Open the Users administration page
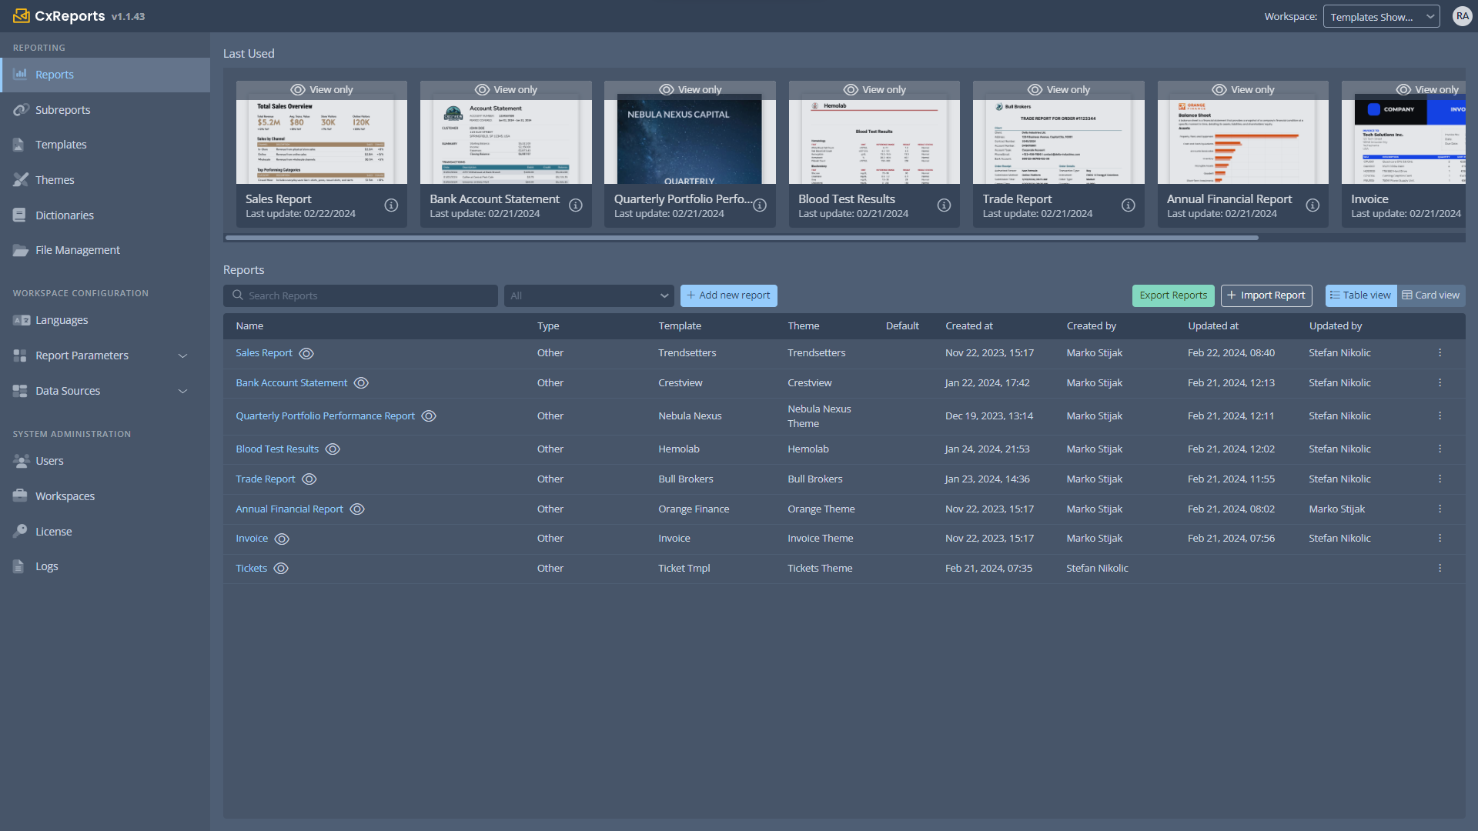Image resolution: width=1478 pixels, height=831 pixels. coord(49,460)
